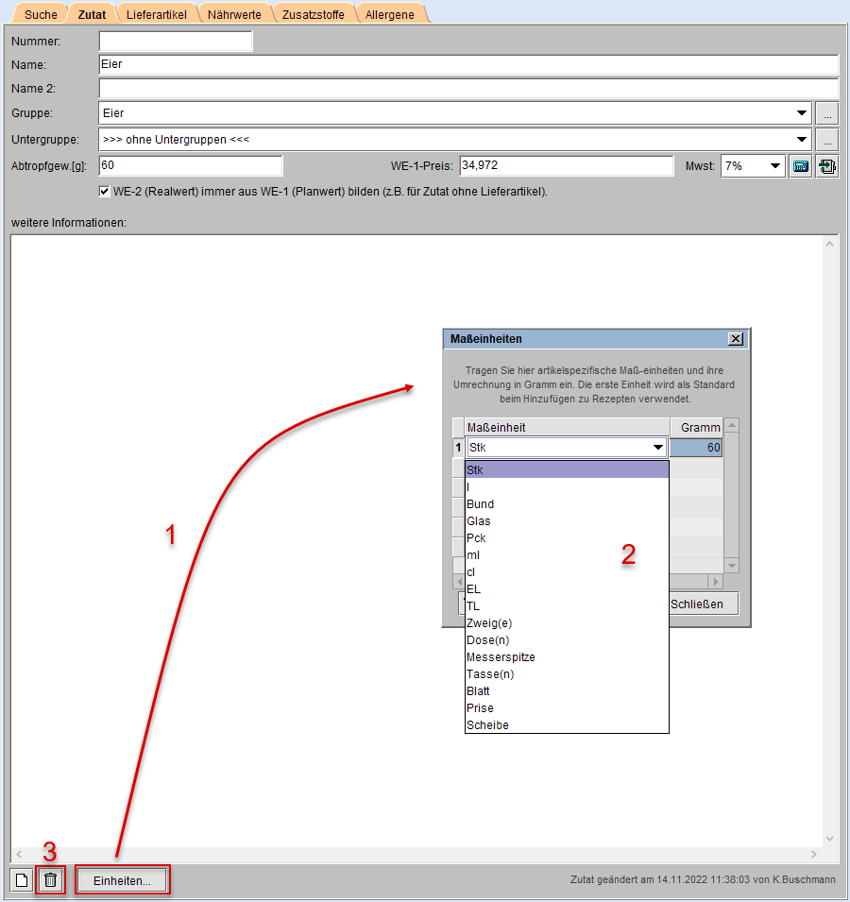Toggle the WE-2 (Realwert) checkbox
This screenshot has width=850, height=902.
[104, 192]
